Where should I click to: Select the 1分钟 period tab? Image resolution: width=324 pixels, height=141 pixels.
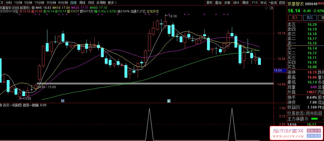(18, 3)
